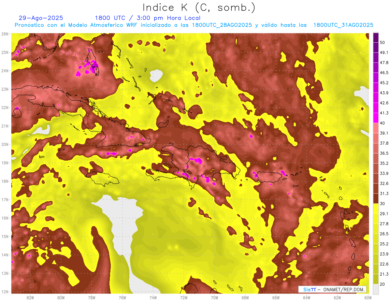This screenshot has width=391, height=302.
Task: Click the 31.3 value on color scale
Action: click(x=384, y=194)
